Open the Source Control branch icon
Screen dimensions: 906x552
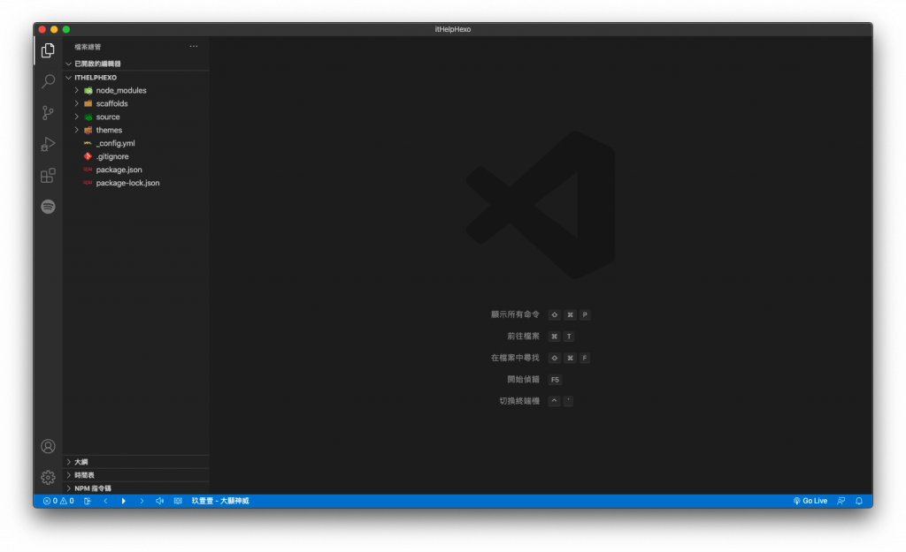point(48,112)
